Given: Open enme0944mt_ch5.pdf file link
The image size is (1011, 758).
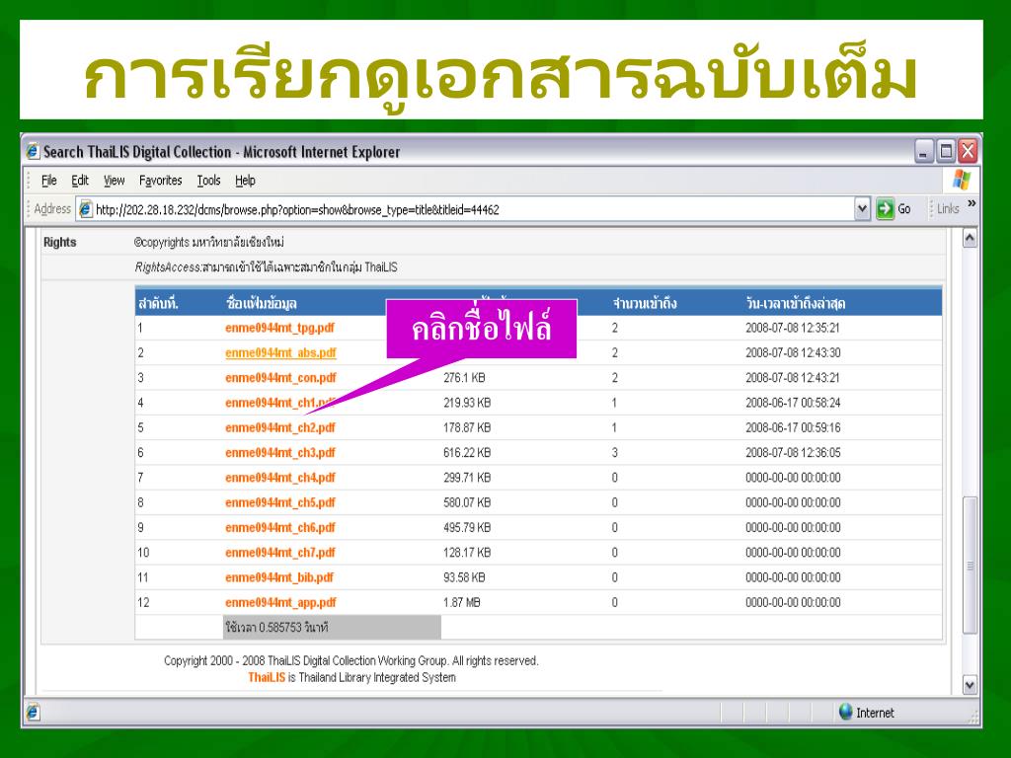Looking at the screenshot, I should pos(280,502).
